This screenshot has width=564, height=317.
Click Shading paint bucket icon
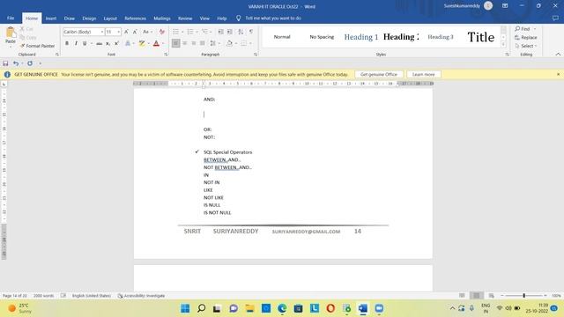point(229,43)
